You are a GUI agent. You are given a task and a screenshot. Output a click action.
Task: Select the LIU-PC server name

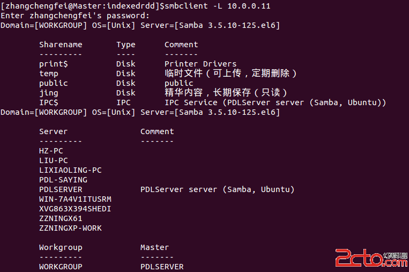(54, 160)
